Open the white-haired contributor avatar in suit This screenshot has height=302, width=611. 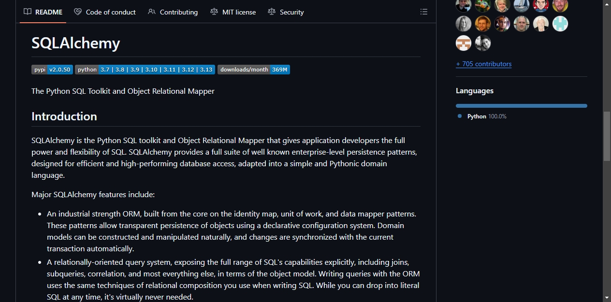[x=541, y=24]
